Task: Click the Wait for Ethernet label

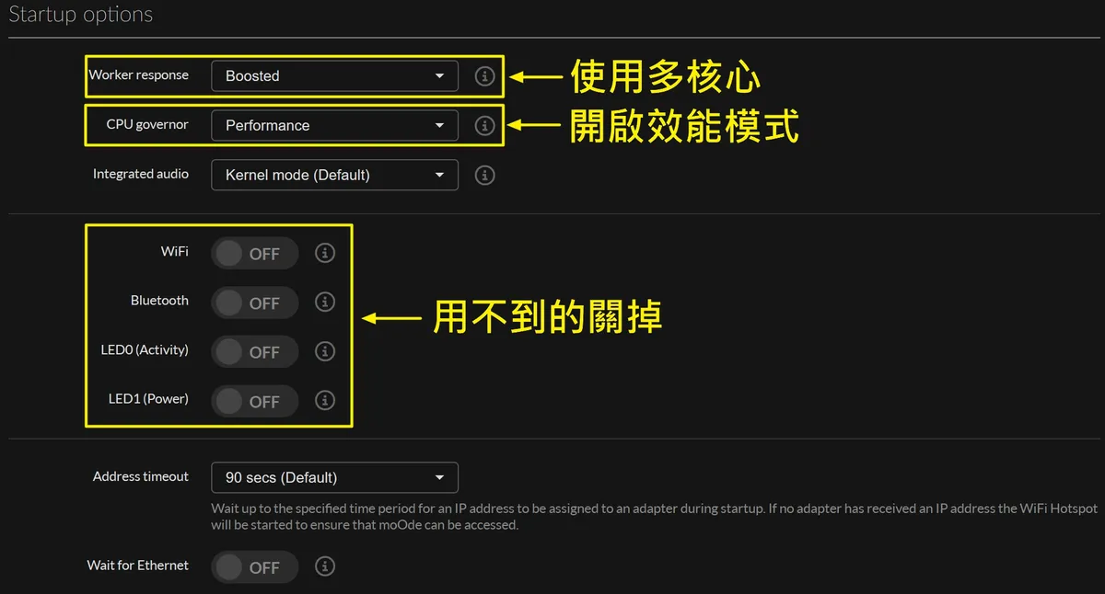Action: [138, 565]
